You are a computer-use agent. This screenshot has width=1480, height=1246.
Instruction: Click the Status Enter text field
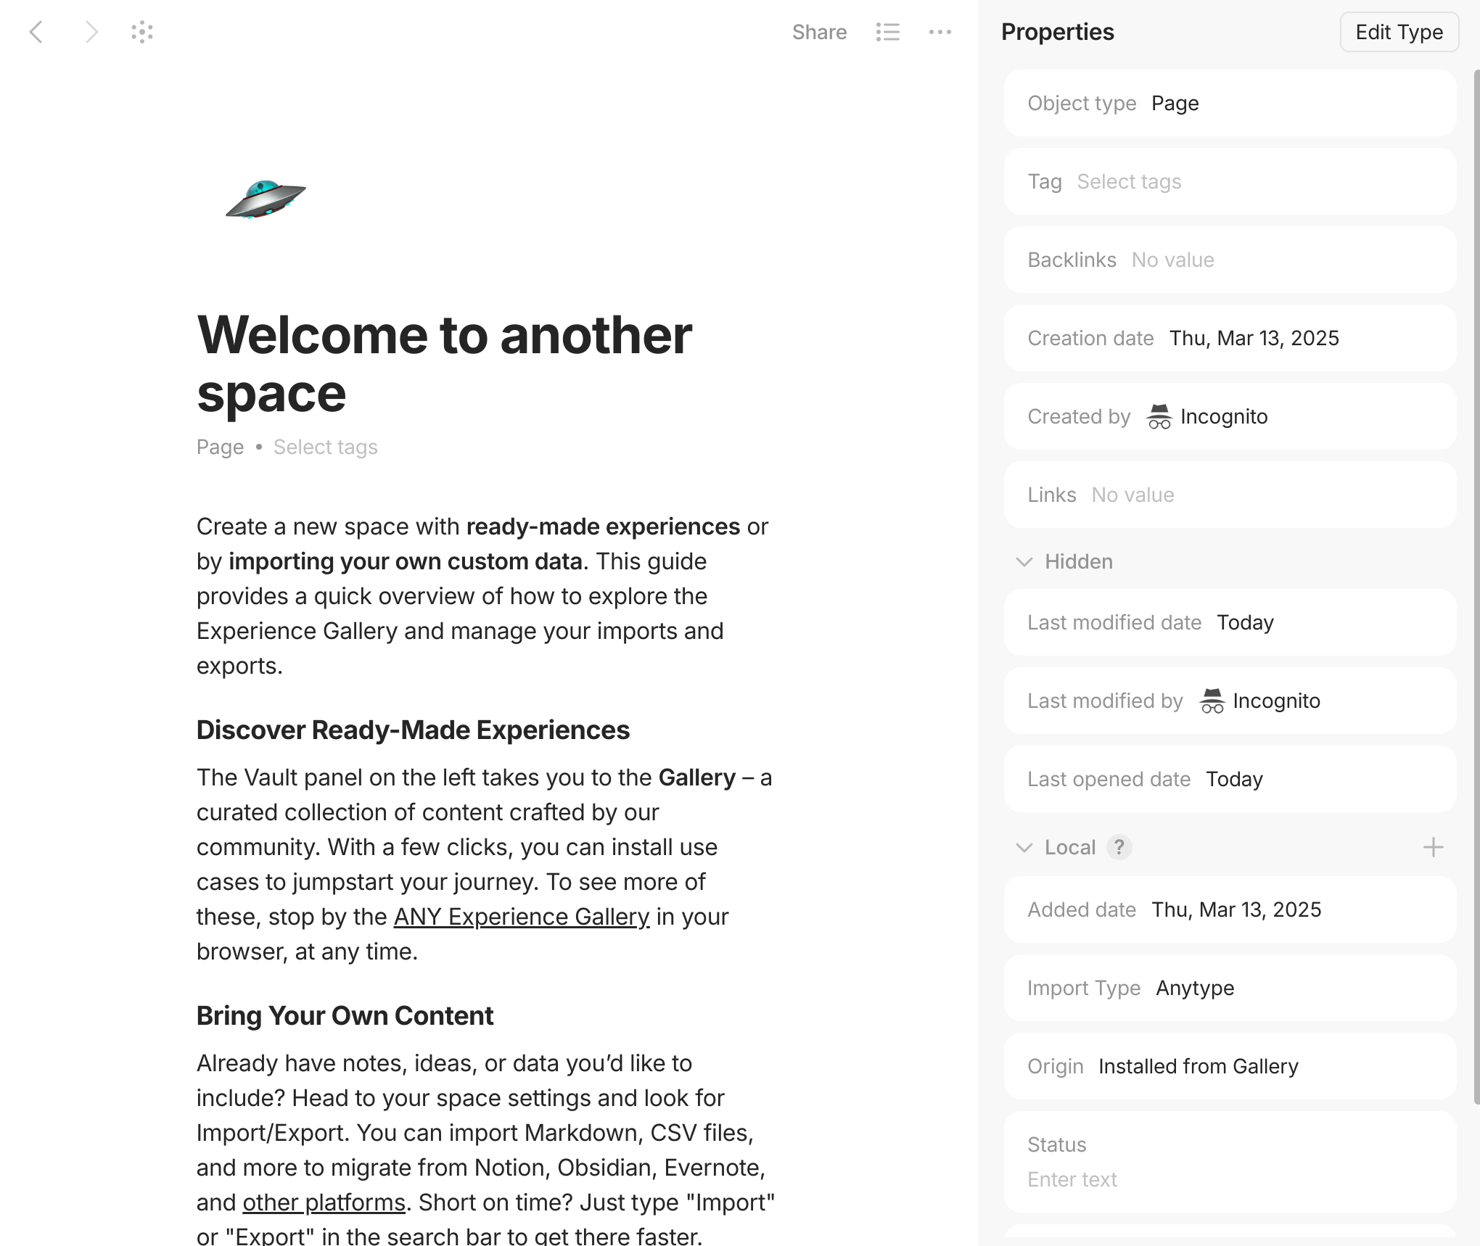click(1072, 1179)
